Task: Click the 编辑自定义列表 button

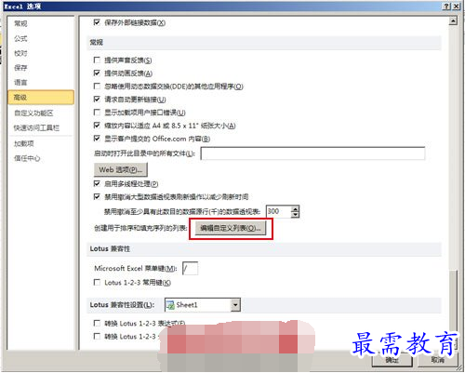Action: point(231,228)
